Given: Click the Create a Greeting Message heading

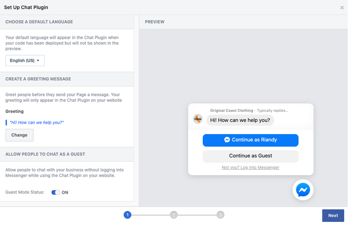Looking at the screenshot, I should point(38,79).
